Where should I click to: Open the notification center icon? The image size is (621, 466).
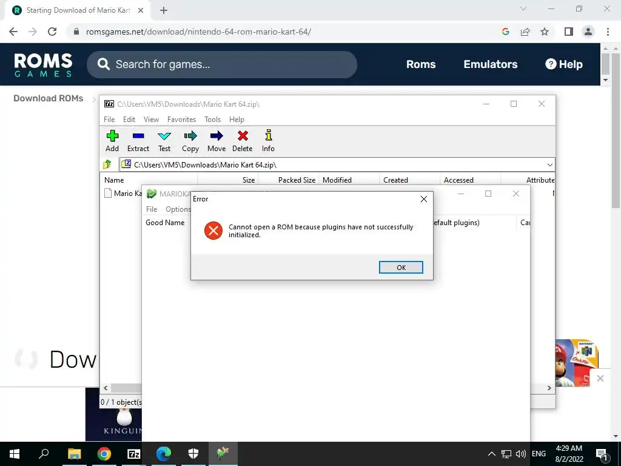click(602, 454)
